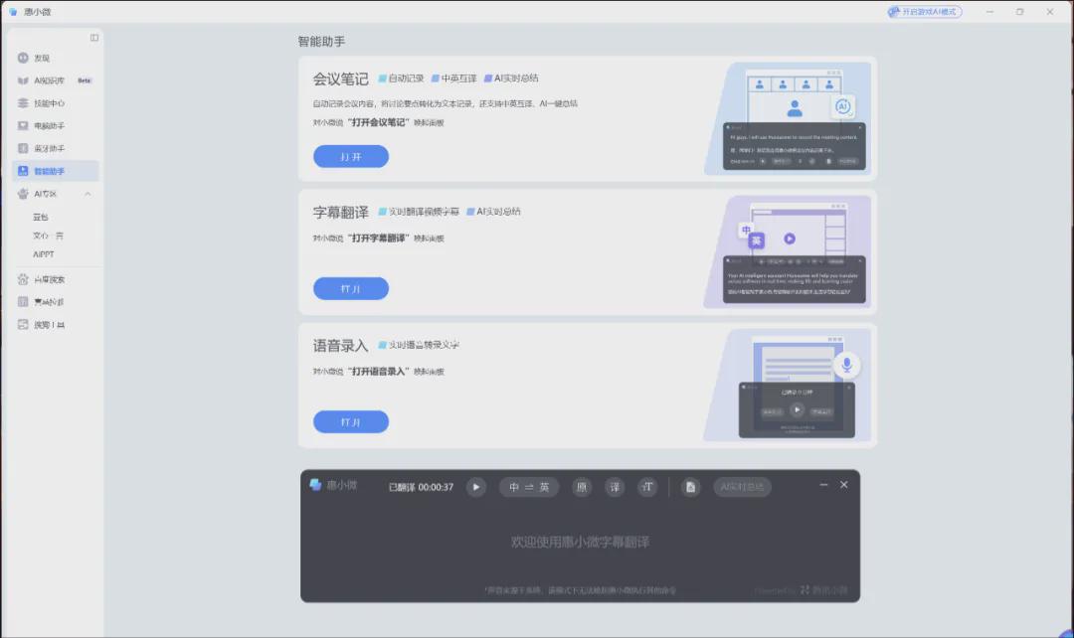Click the font size (тT) icon in subtitle bar
Viewport: 1074px width, 638px height.
point(647,487)
